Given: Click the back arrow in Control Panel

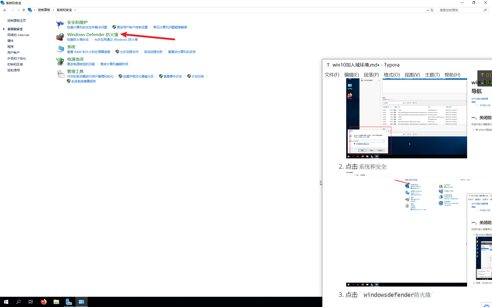Looking at the screenshot, I should point(5,10).
